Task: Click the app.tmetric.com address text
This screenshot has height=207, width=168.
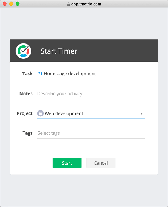Action: (86, 4)
